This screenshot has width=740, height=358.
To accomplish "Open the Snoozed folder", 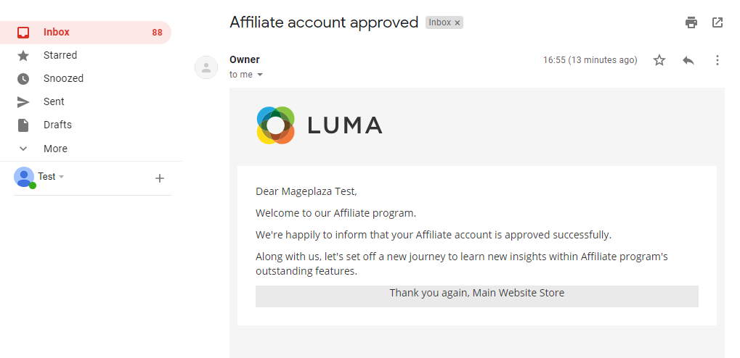I will click(63, 78).
